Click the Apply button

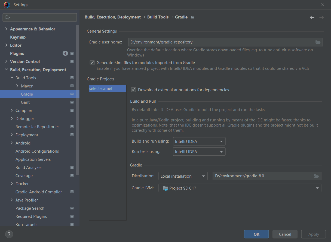(x=314, y=234)
